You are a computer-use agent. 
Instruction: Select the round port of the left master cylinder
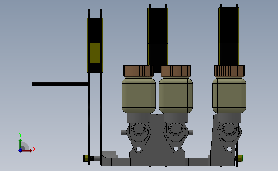pyautogui.click(x=139, y=129)
